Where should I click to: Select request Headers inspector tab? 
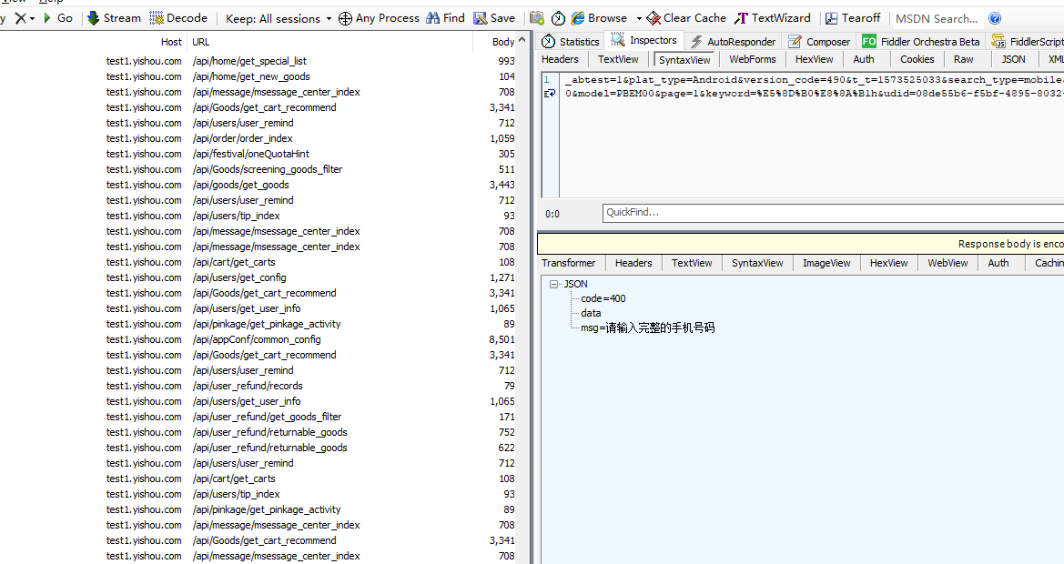click(x=560, y=60)
